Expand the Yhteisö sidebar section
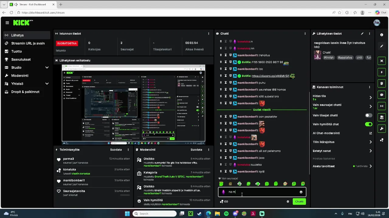The image size is (389, 218). tap(47, 84)
